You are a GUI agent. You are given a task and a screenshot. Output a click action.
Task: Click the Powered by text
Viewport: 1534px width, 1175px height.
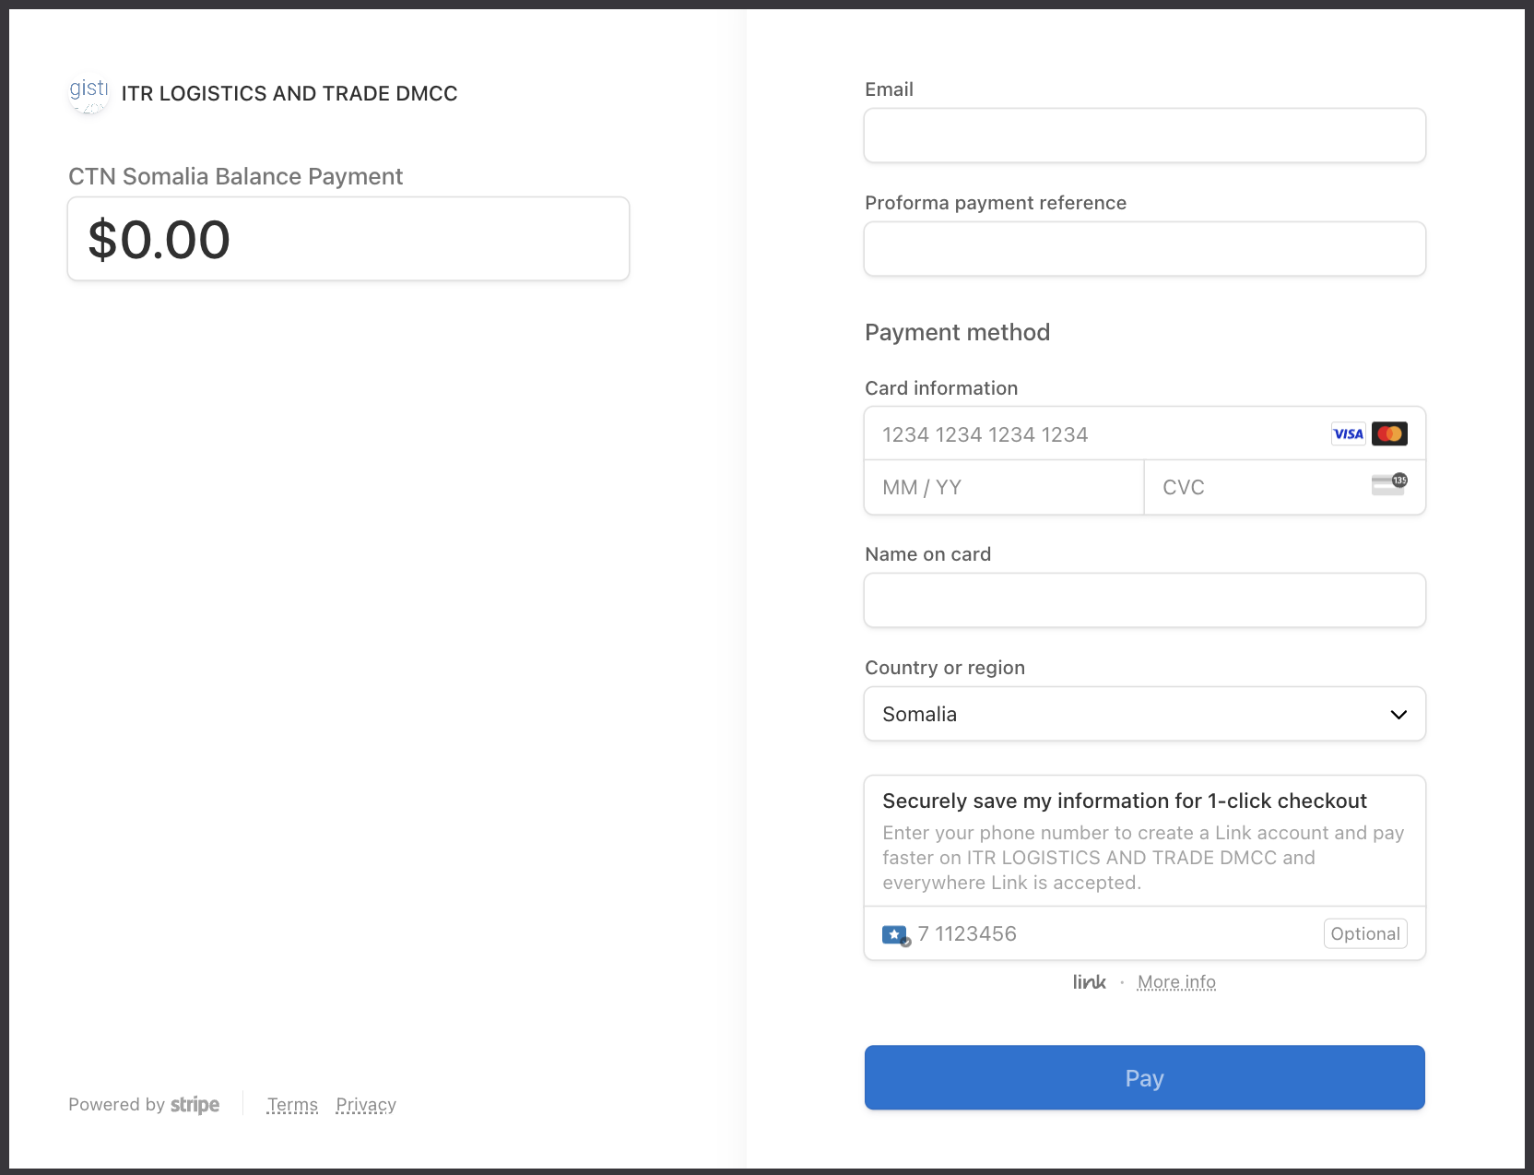[116, 1105]
